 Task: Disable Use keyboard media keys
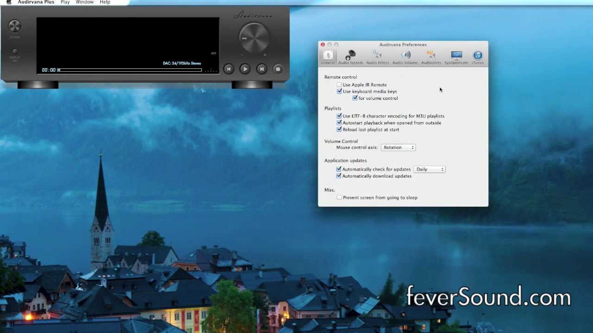339,92
